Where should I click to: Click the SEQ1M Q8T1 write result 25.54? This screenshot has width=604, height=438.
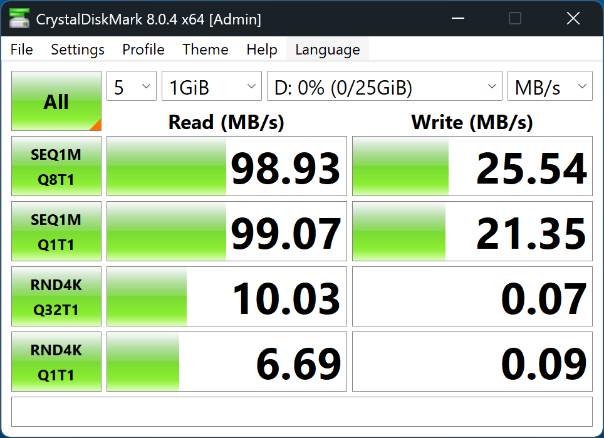coord(472,166)
